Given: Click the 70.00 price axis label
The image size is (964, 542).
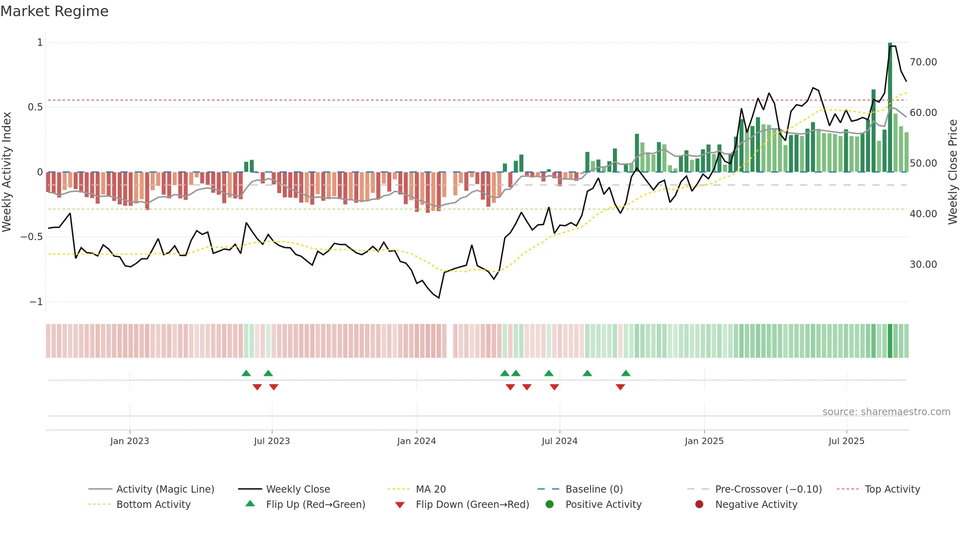Looking at the screenshot, I should [923, 62].
